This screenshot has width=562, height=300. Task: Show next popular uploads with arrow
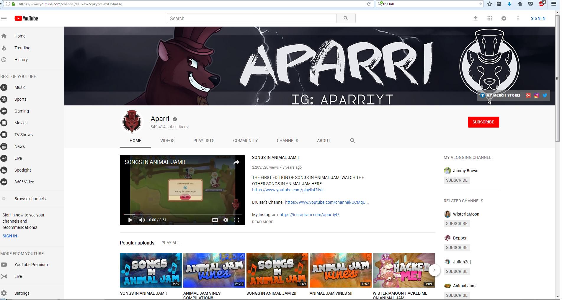[434, 270]
